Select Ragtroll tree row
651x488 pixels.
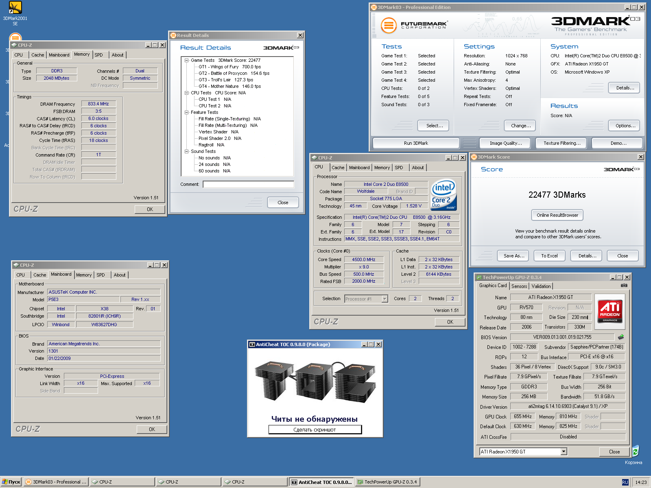[211, 145]
